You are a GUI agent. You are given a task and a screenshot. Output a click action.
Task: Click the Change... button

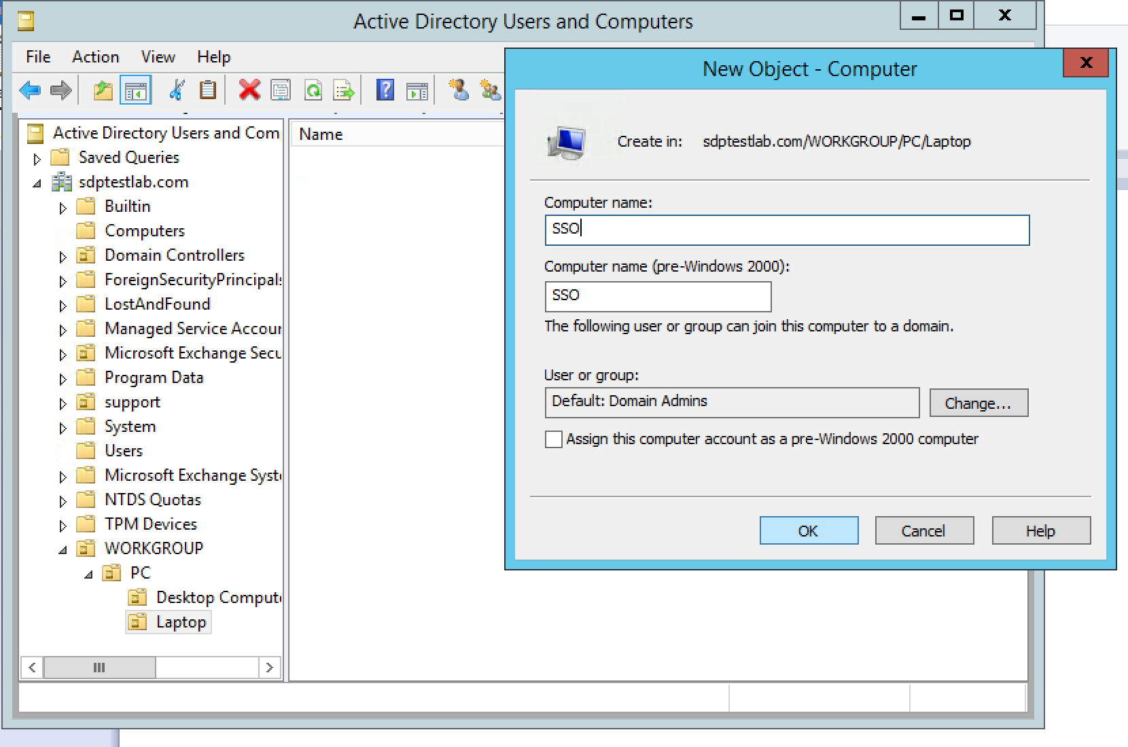978,403
